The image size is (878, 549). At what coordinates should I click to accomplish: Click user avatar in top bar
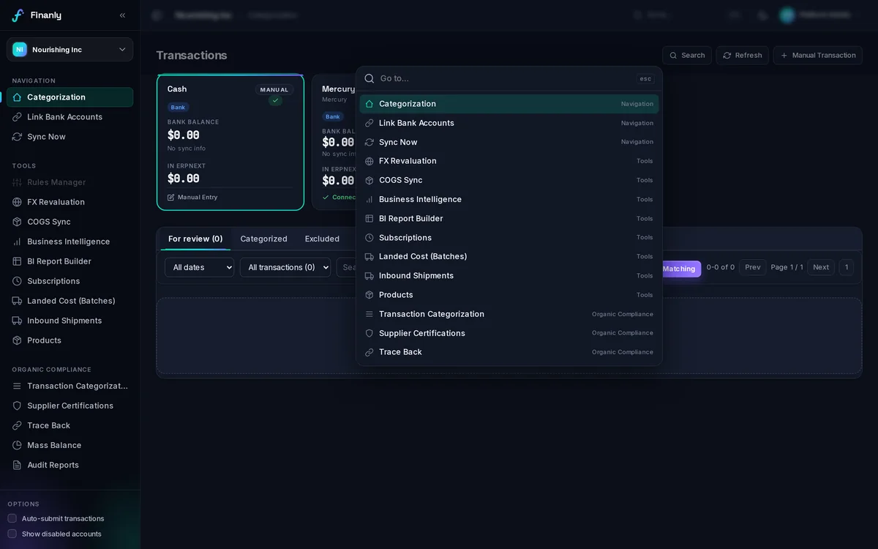787,15
